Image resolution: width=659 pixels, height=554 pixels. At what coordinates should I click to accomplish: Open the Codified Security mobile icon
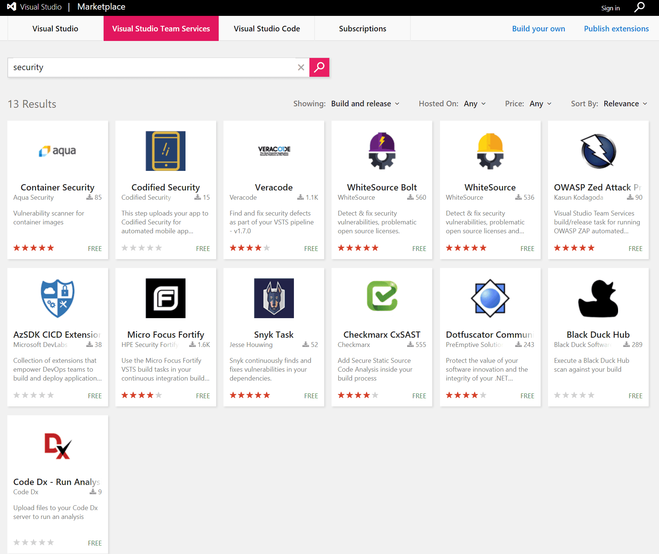point(166,151)
